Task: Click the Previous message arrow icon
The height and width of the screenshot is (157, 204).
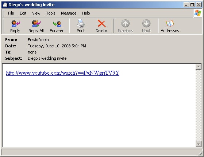Action: pos(126,24)
